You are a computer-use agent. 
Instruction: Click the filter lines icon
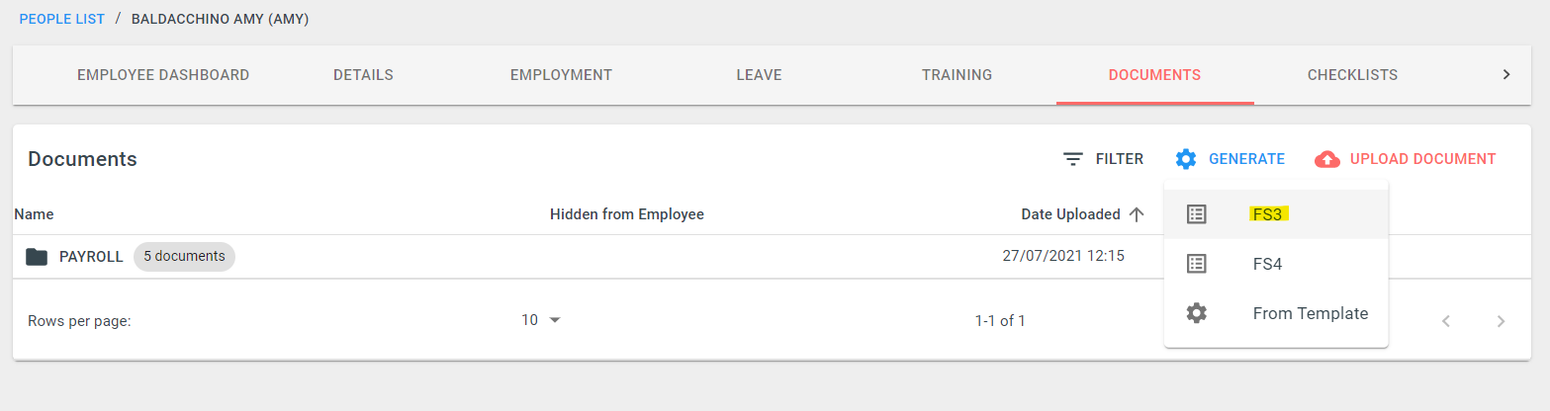click(1073, 159)
